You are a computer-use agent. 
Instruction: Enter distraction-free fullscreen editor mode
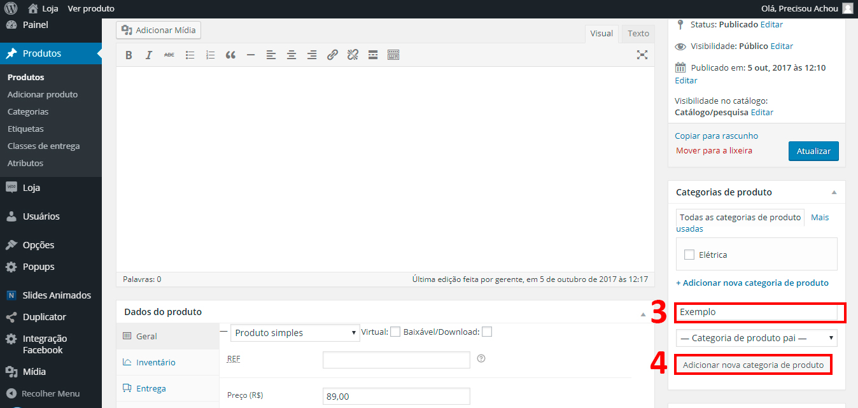coord(642,55)
